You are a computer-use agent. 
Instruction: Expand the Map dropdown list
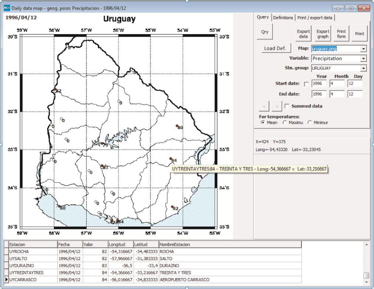[363, 49]
